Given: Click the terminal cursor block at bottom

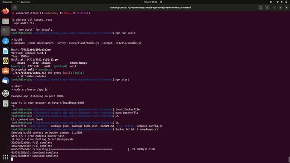Looking at the screenshot, I should [12, 159].
